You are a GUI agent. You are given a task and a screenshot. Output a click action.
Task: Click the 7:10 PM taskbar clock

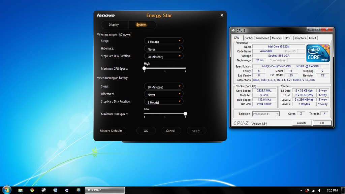pos(332,191)
